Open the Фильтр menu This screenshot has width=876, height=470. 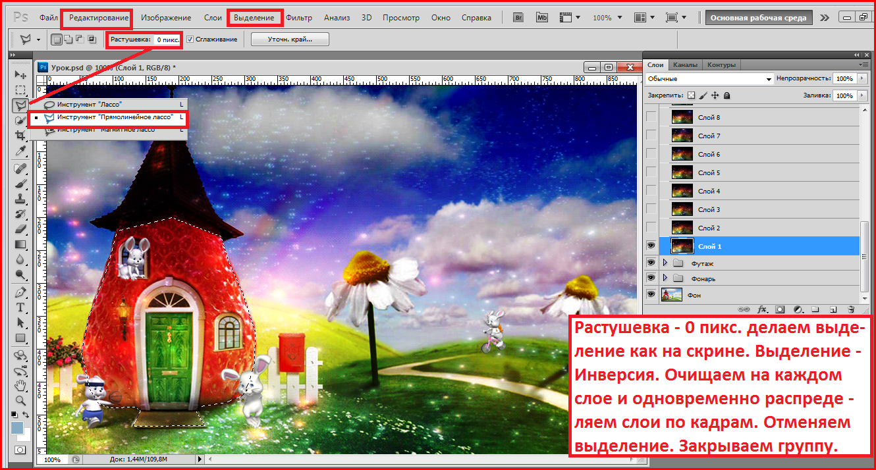pyautogui.click(x=299, y=18)
